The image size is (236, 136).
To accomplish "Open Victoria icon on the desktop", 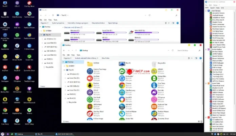I will point(29,111).
